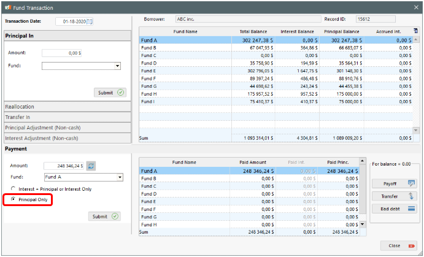Click the Principal In section header

[67, 36]
